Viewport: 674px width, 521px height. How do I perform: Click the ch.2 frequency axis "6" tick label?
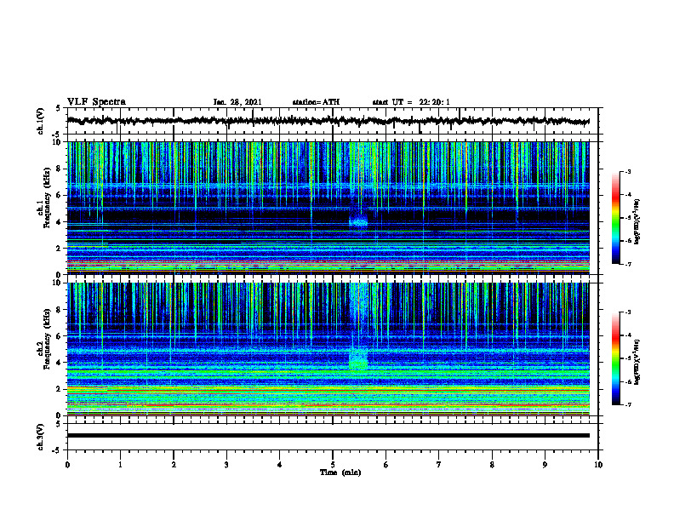click(x=60, y=336)
